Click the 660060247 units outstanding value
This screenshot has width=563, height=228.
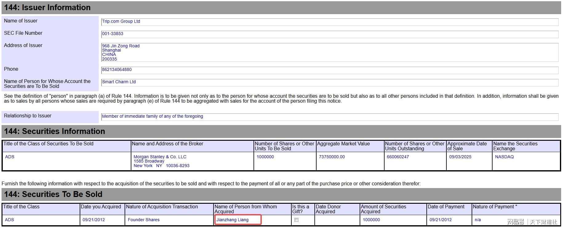click(x=397, y=157)
